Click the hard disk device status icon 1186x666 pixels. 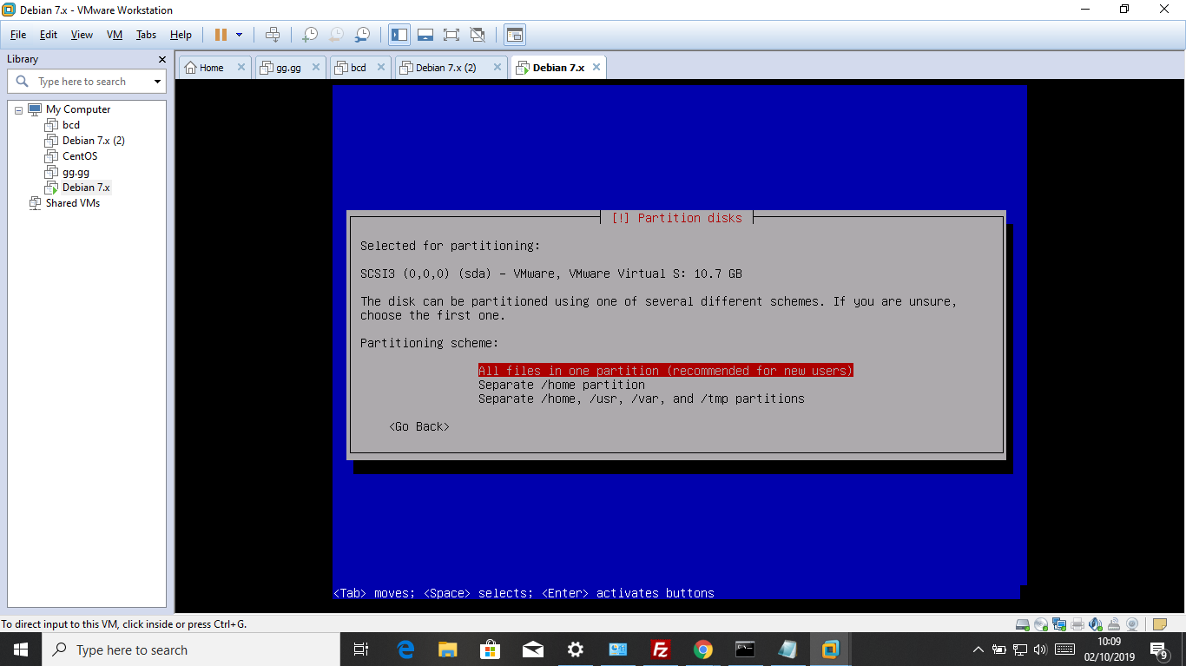pyautogui.click(x=1023, y=624)
